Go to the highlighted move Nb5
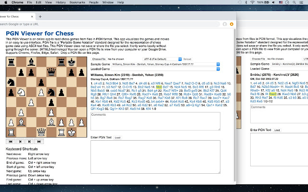This screenshot has width=308, height=192. click(x=159, y=87)
